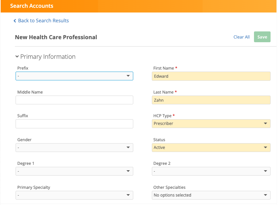Click the green Save button

pyautogui.click(x=262, y=37)
